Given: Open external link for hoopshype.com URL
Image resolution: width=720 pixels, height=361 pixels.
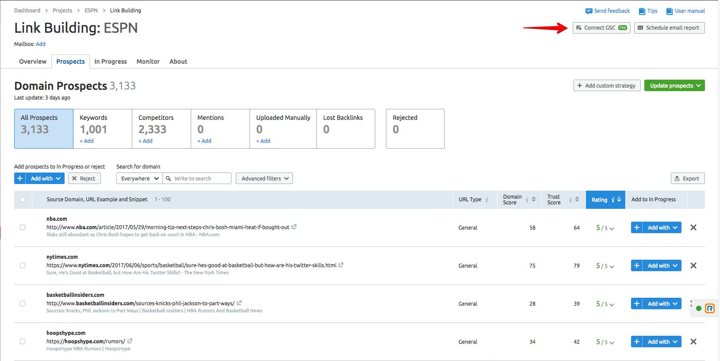Looking at the screenshot, I should pyautogui.click(x=130, y=341).
